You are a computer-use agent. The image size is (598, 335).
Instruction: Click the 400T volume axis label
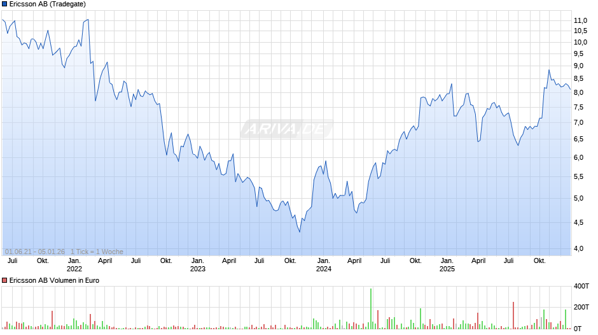pos(581,286)
